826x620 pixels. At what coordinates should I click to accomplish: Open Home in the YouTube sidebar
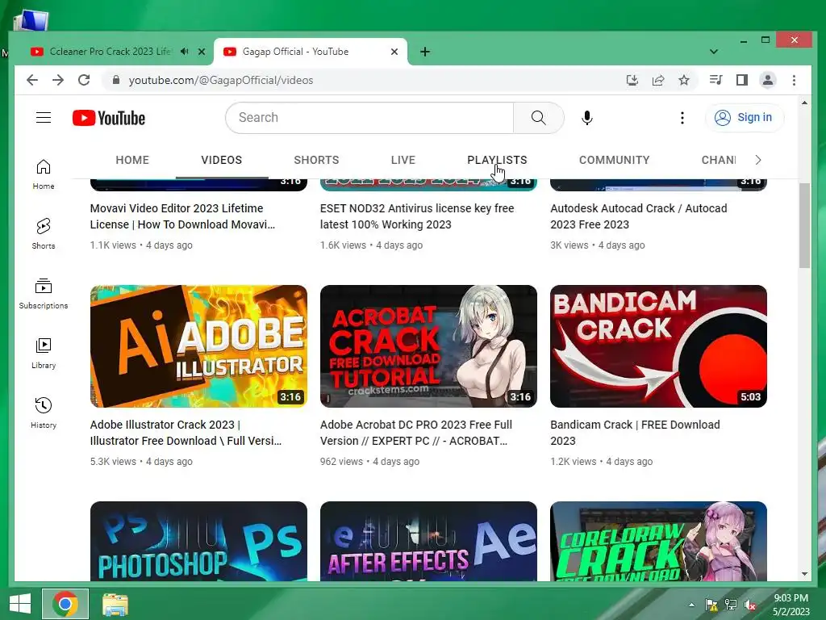click(x=44, y=174)
